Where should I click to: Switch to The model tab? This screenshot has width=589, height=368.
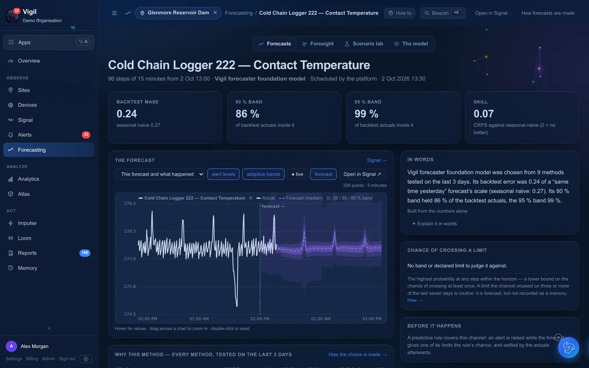(411, 44)
